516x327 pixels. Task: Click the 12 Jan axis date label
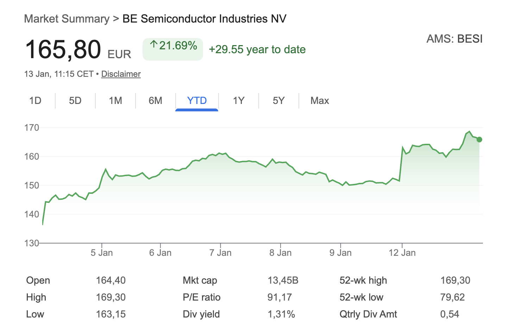(402, 253)
